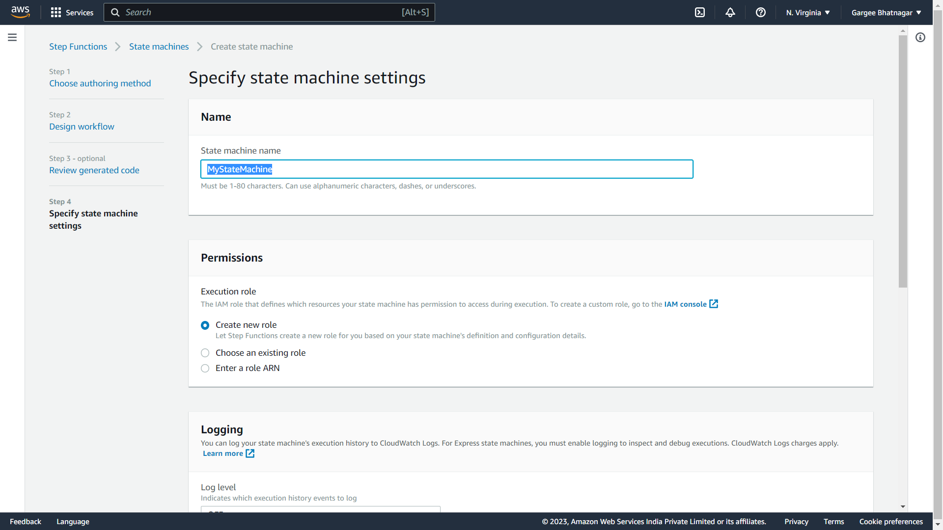
Task: Click the page vertical scrollbar thumb
Action: tap(903, 162)
